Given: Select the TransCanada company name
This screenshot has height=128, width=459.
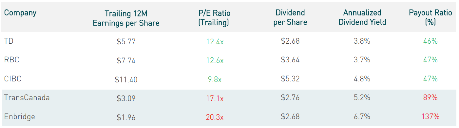Looking at the screenshot, I should pyautogui.click(x=27, y=97).
